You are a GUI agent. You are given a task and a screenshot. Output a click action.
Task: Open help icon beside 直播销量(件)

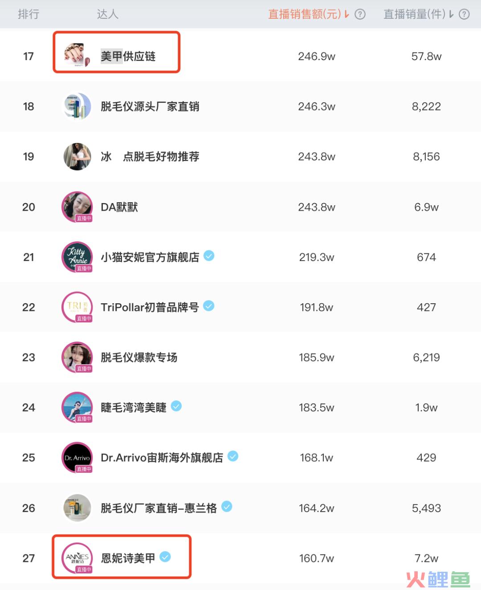(464, 14)
